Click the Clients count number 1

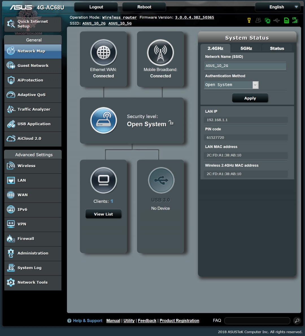[112, 201]
